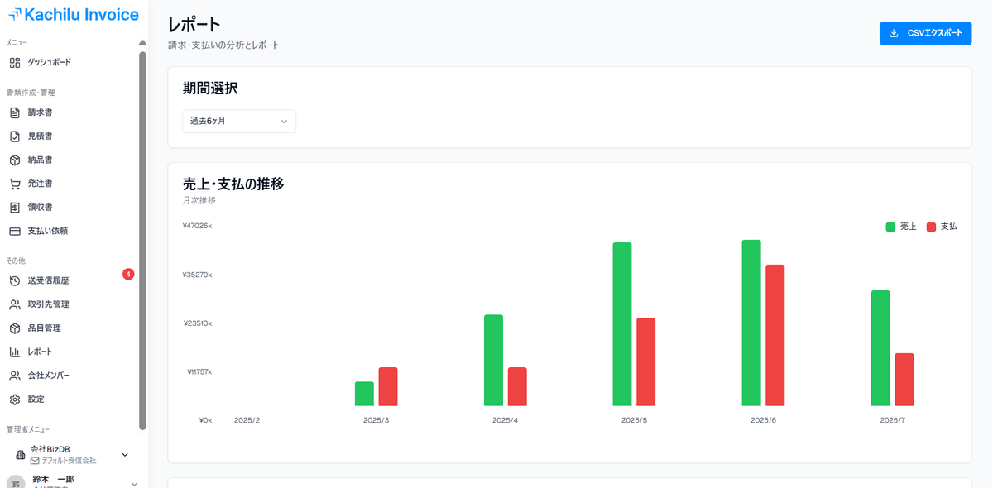Toggle the 売上 series in chart legend
The image size is (993, 488).
tap(901, 227)
